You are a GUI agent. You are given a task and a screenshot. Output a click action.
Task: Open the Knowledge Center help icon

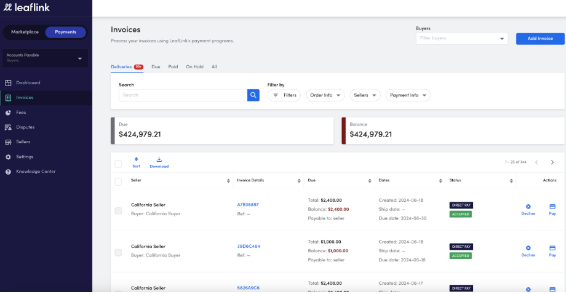coord(8,172)
